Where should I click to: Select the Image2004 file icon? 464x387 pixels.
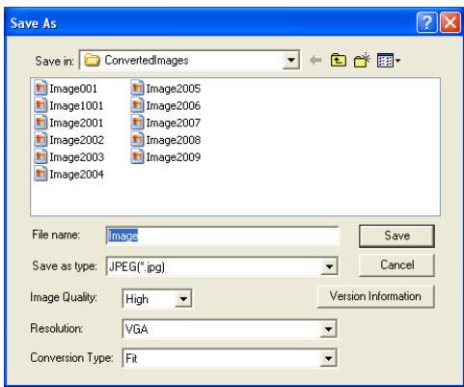(x=41, y=174)
